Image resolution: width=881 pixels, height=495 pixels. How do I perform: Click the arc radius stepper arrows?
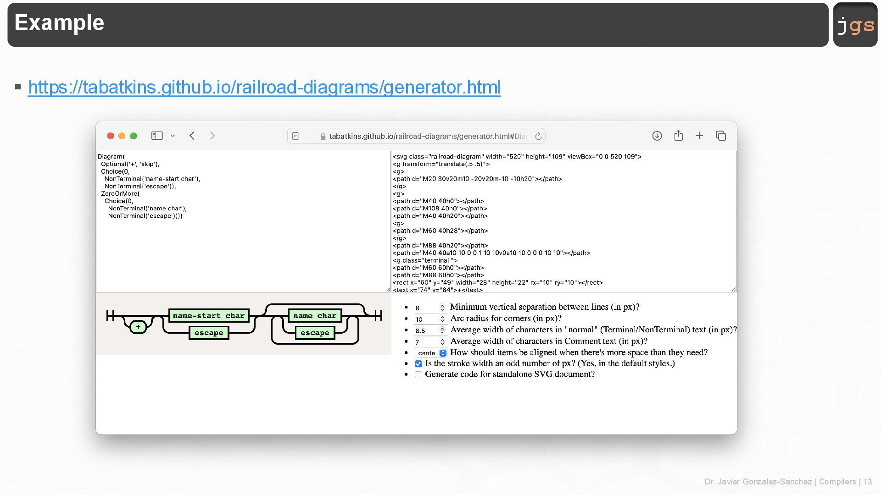tap(442, 319)
